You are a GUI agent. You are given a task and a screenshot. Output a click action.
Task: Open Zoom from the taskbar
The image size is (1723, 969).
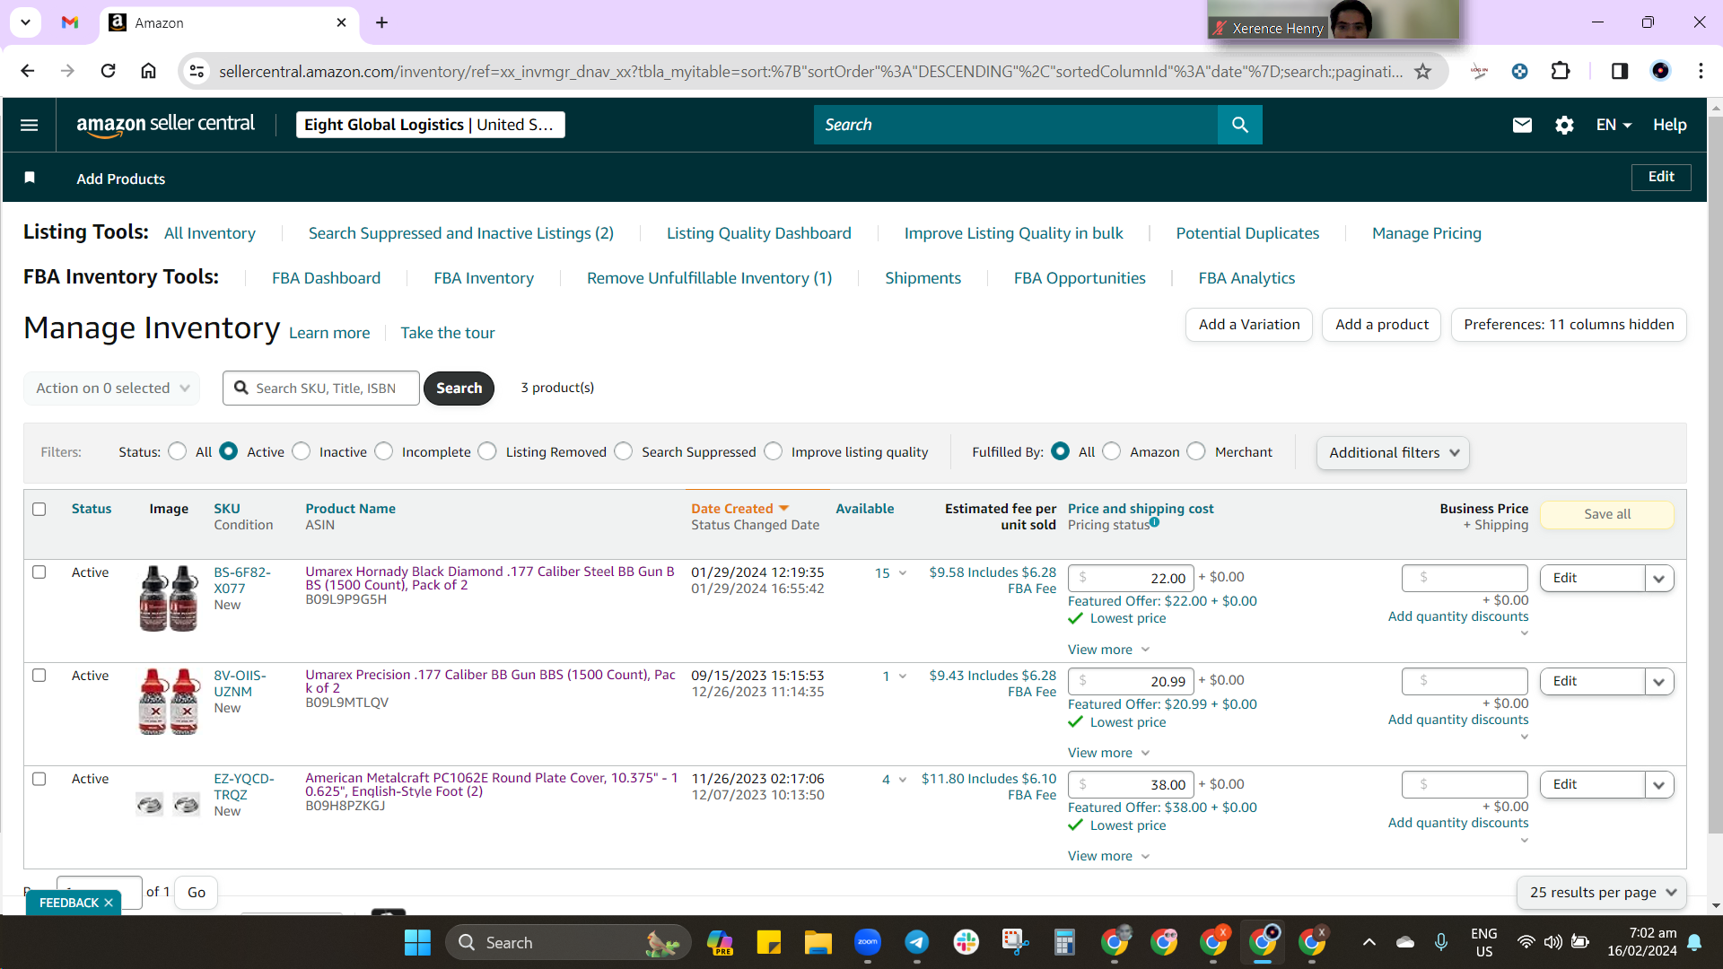[867, 942]
